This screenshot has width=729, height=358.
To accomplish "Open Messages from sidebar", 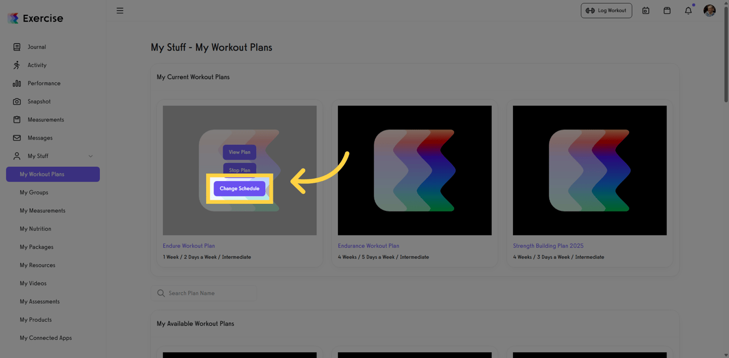I will pyautogui.click(x=40, y=137).
